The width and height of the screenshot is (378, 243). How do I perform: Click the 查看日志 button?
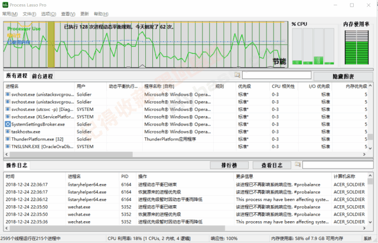pyautogui.click(x=272, y=165)
